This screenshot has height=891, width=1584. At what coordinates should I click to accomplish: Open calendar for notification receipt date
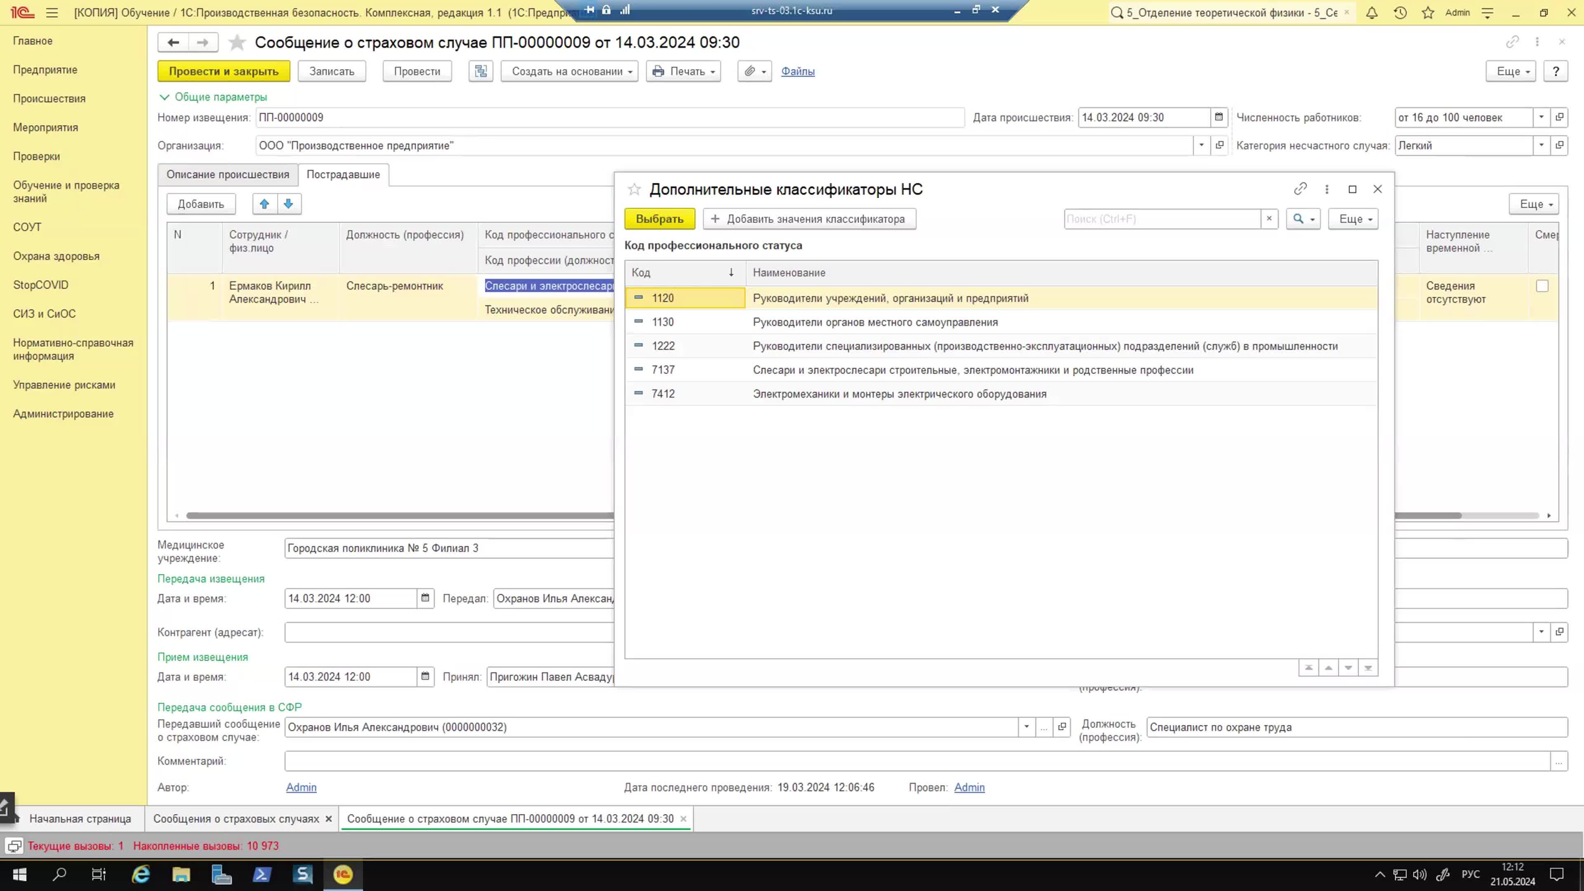pos(425,677)
